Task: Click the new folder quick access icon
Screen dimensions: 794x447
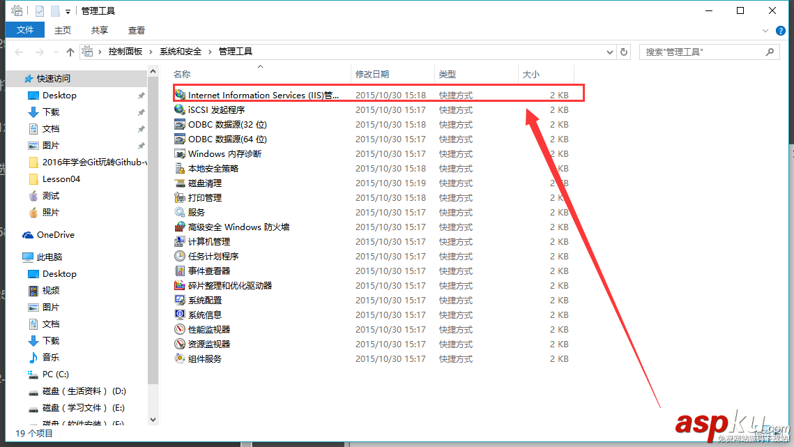Action: [54, 10]
